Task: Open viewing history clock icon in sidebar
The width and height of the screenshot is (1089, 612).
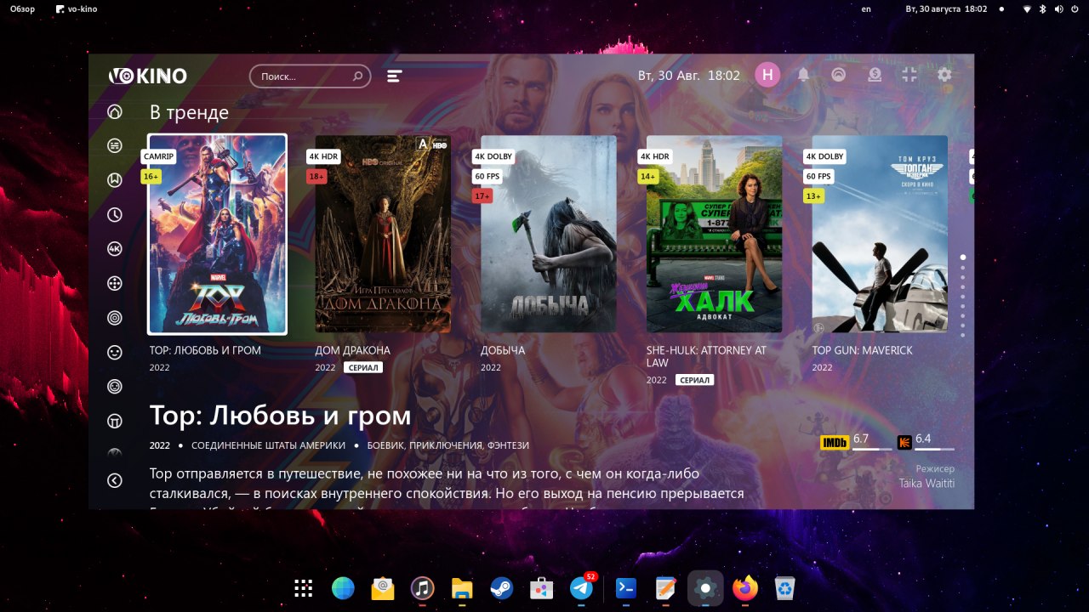Action: click(114, 214)
